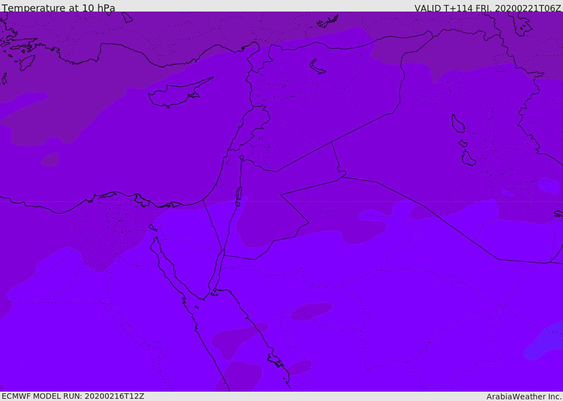Click the ArabiaWeather Inc credit text

point(523,397)
